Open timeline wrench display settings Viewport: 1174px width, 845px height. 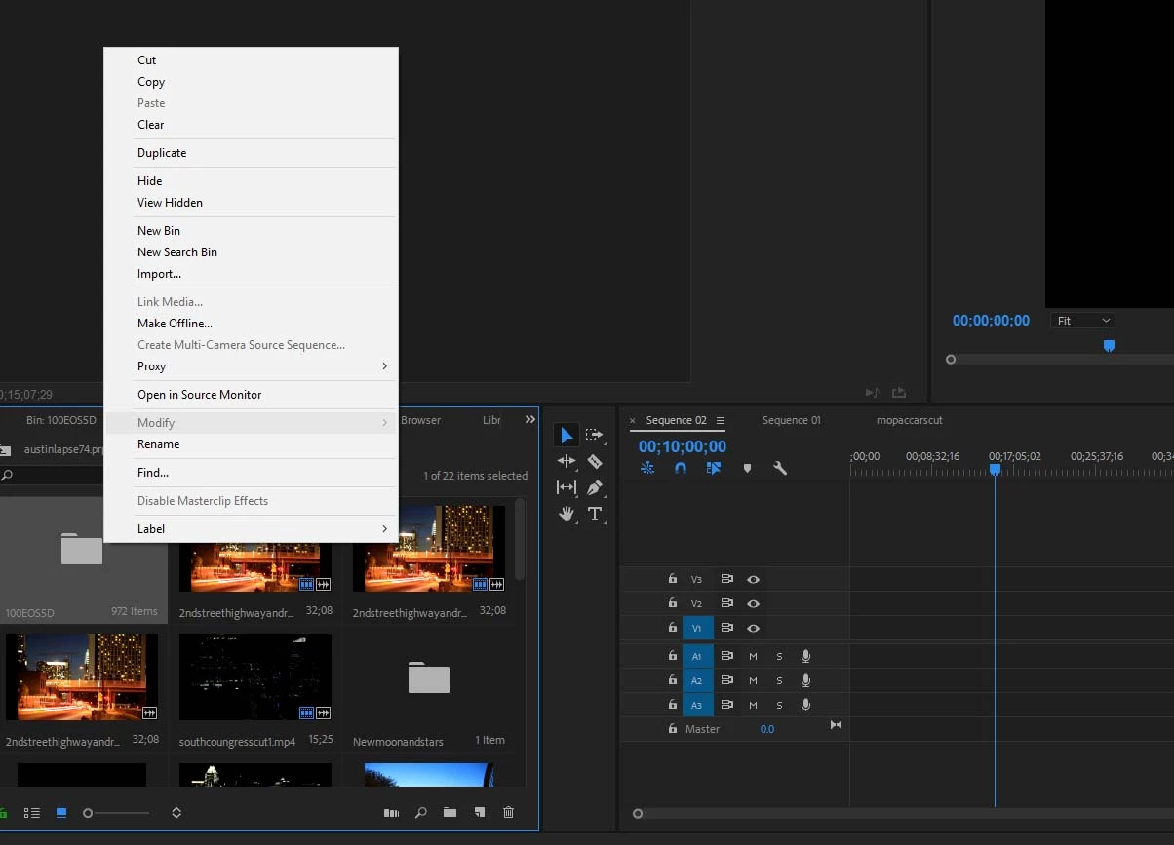(x=780, y=468)
